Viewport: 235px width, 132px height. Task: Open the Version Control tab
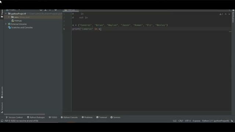pyautogui.click(x=14, y=117)
